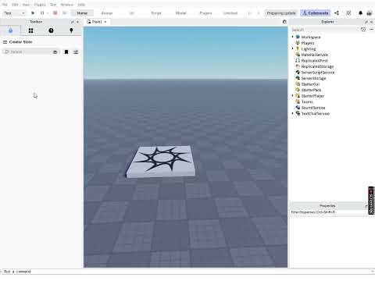Open the Plugins ribbon tab
Screen dimensions: 375x281
[x=205, y=13]
